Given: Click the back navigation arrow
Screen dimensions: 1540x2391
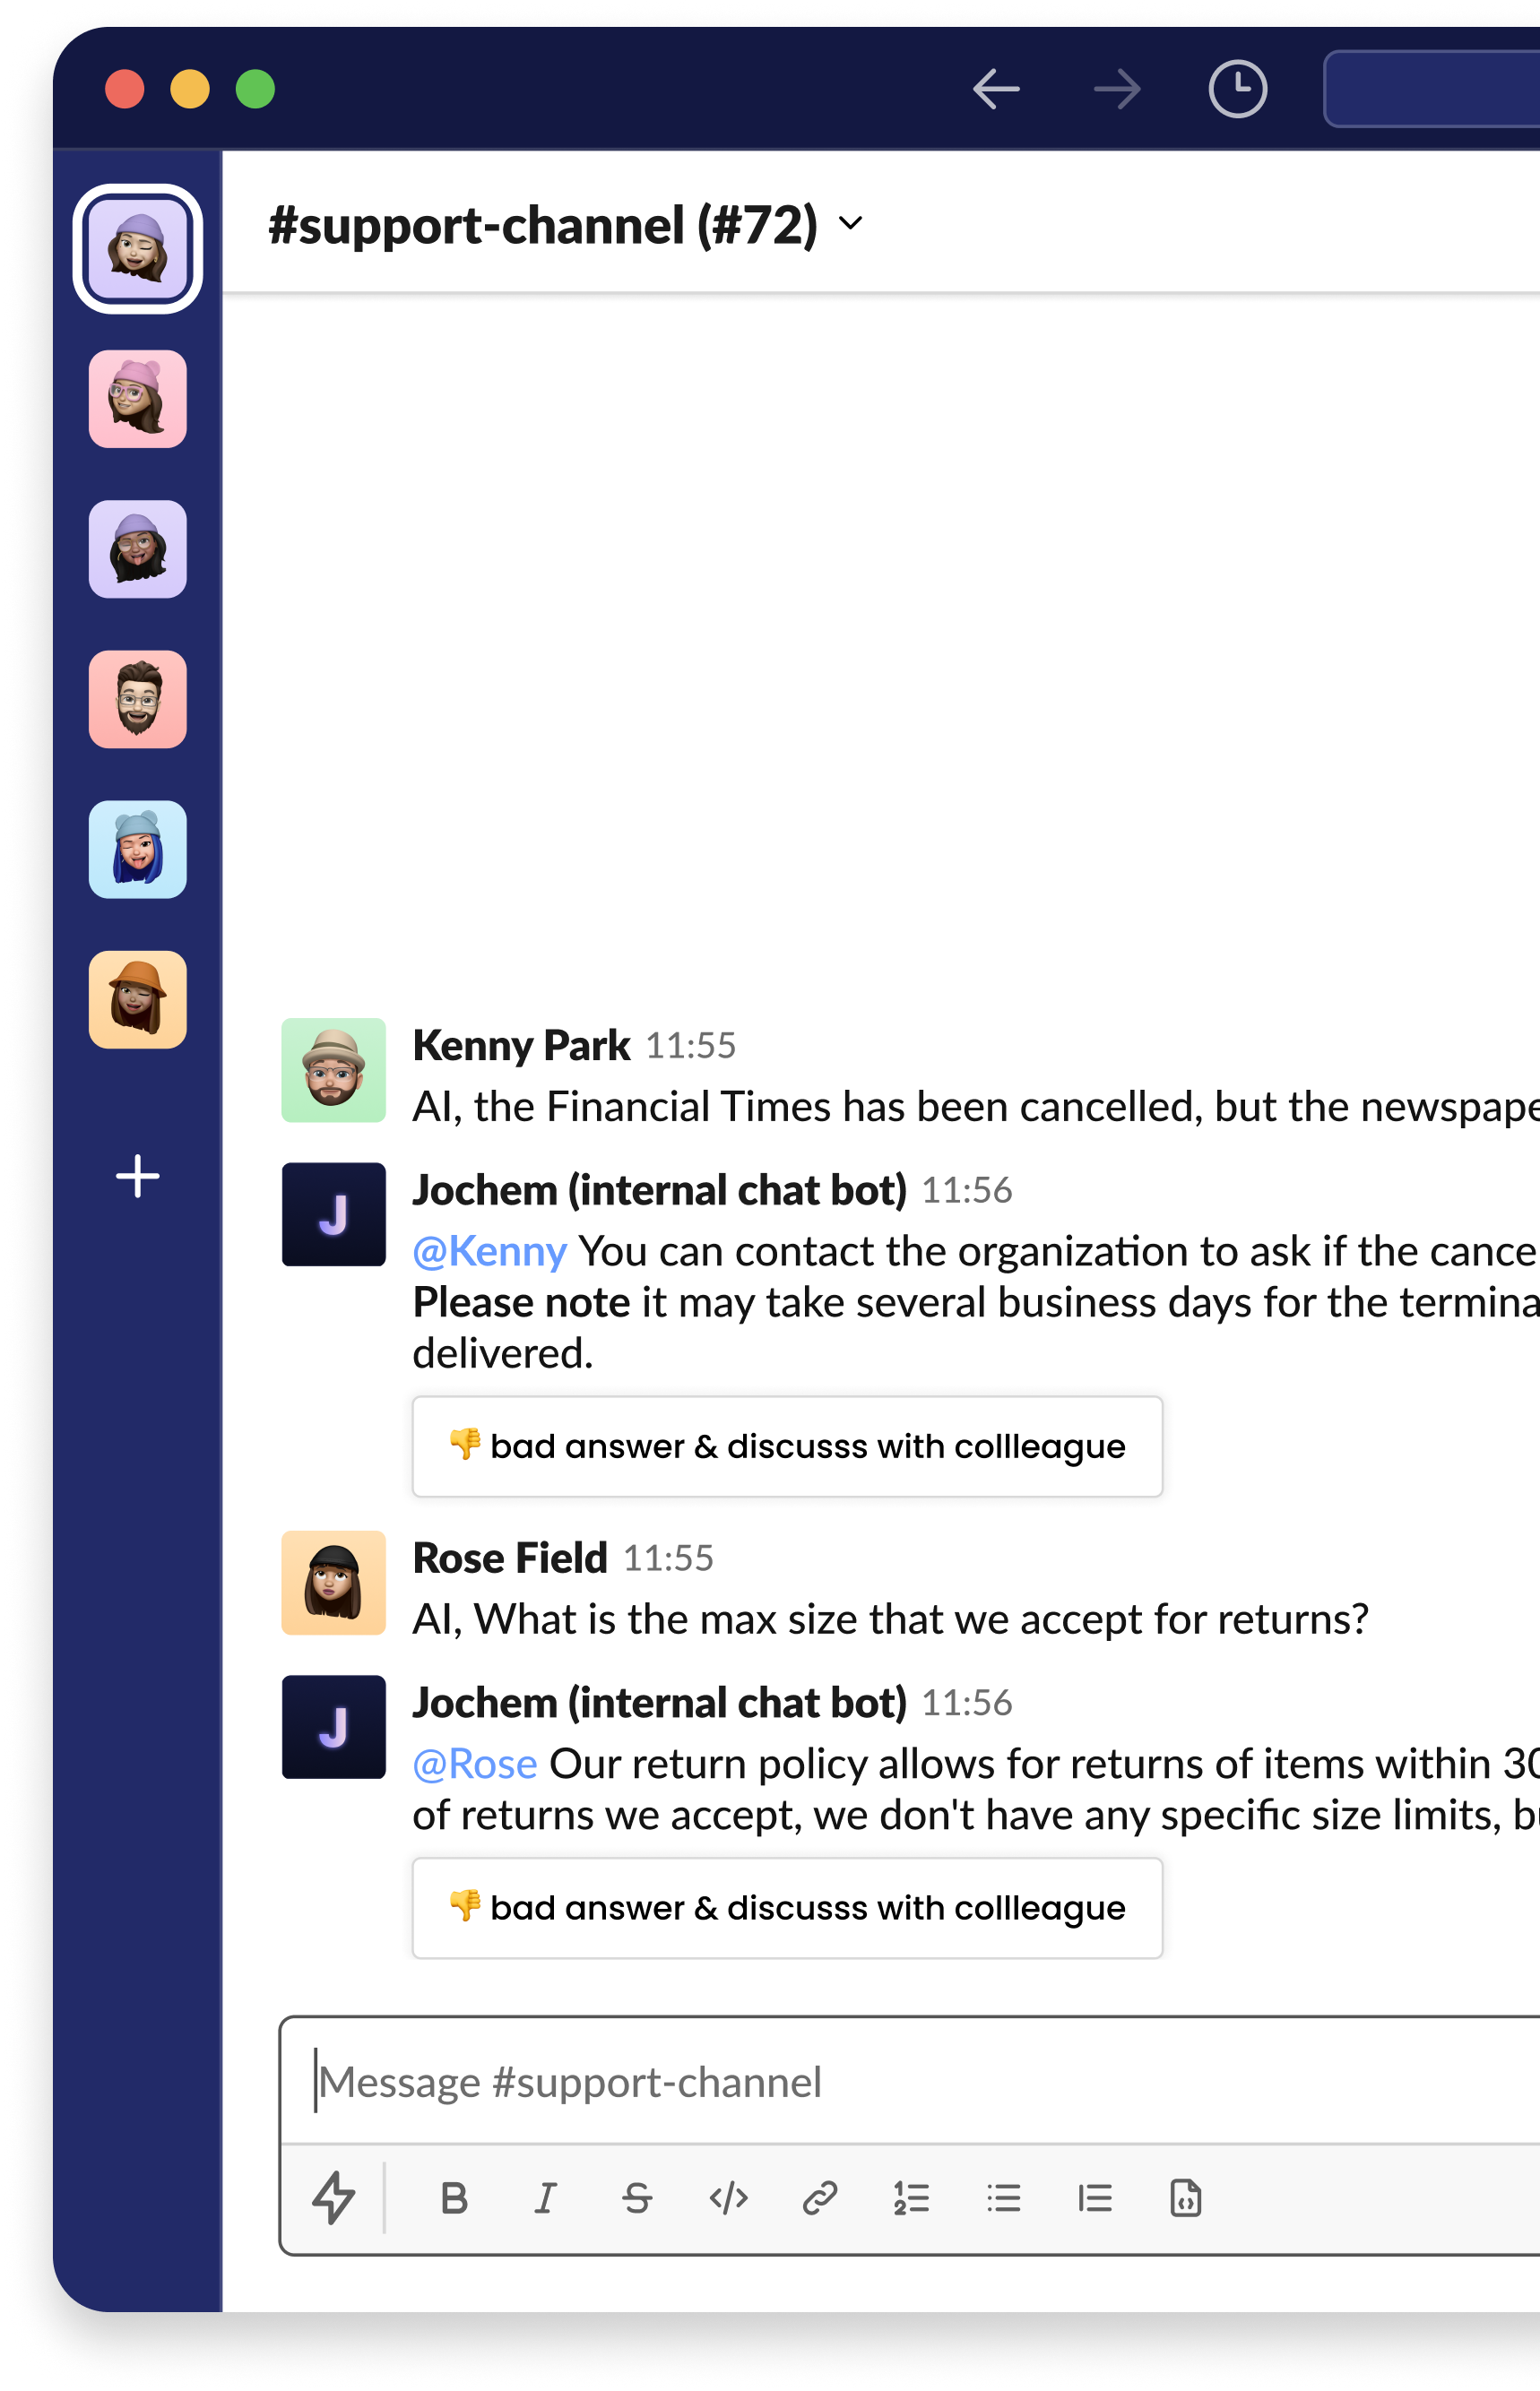Looking at the screenshot, I should click(997, 89).
